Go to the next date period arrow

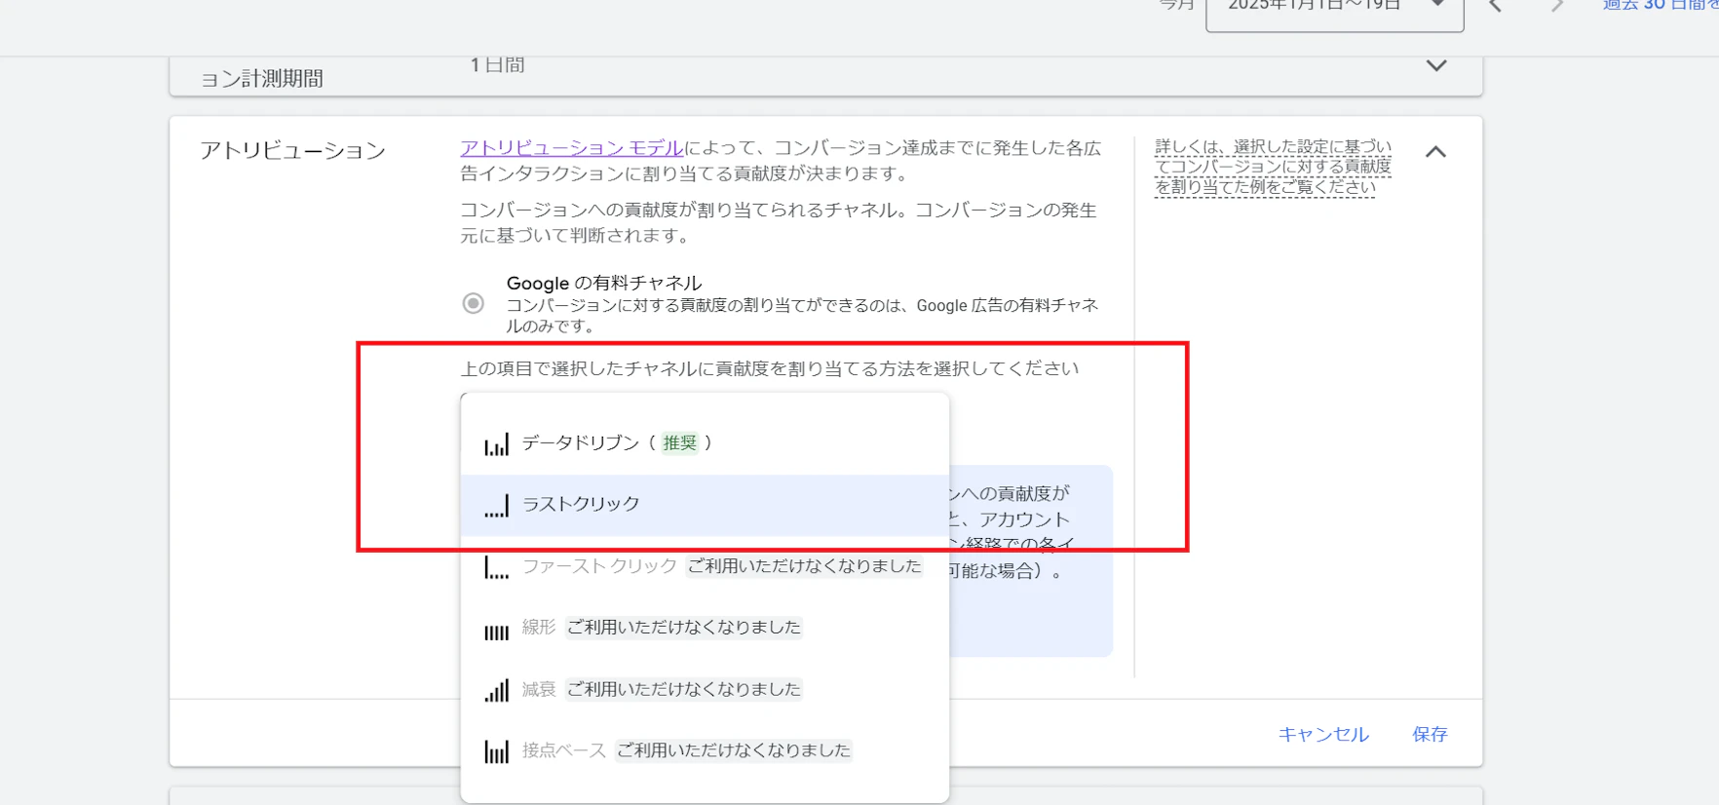coord(1557,6)
